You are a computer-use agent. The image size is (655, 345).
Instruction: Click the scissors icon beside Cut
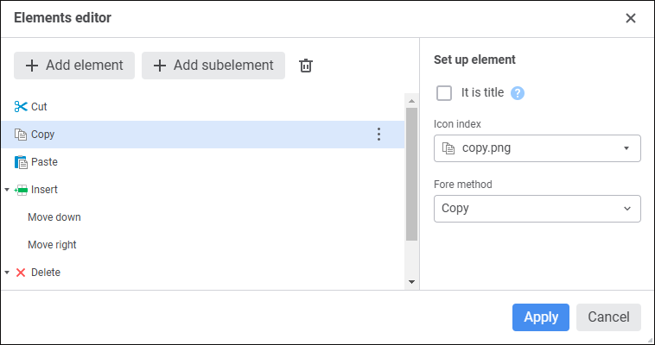pyautogui.click(x=21, y=107)
